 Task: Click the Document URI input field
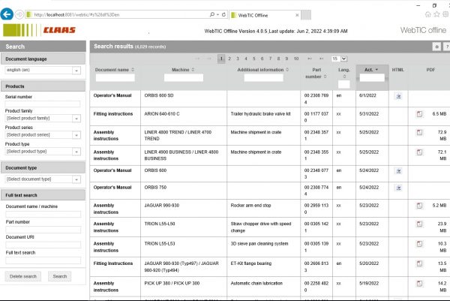coord(43,245)
